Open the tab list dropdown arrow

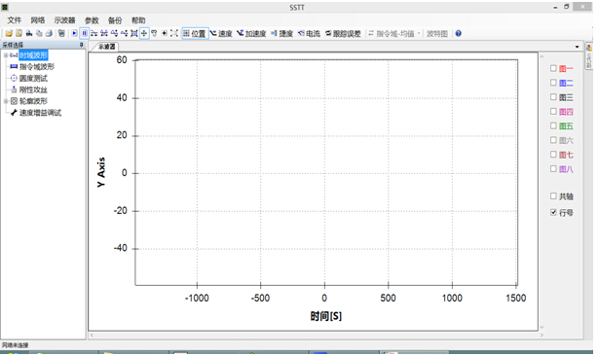click(577, 47)
